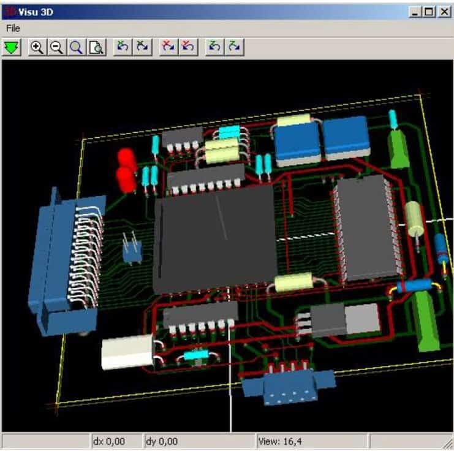Click the zoom-to-fit page magnifier icon
The image size is (454, 451).
click(x=96, y=47)
